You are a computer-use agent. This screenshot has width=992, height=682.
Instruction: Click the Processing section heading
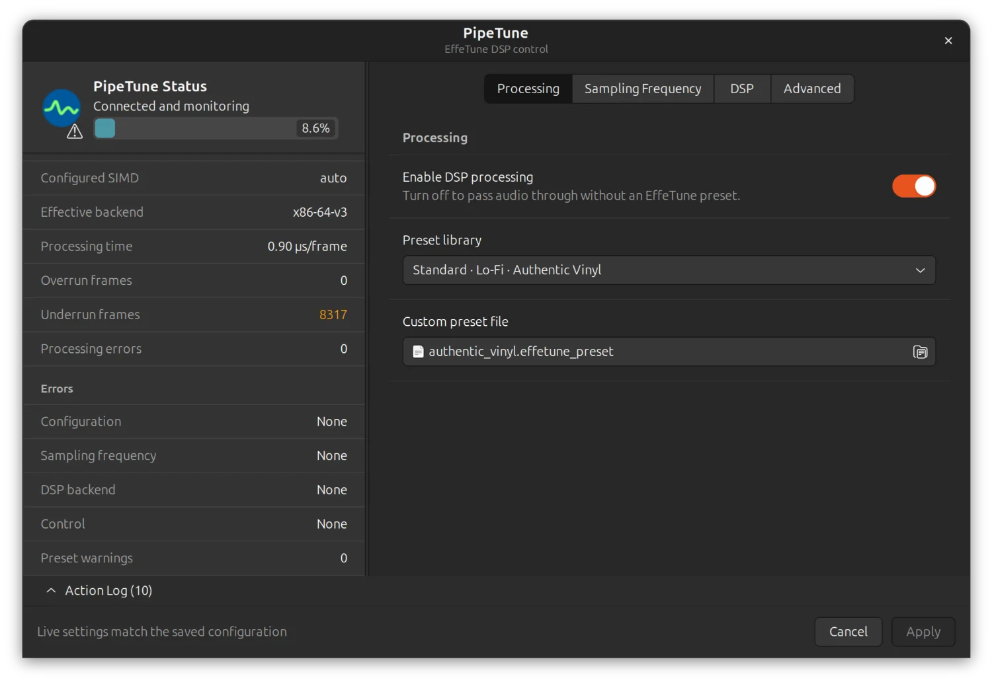click(435, 137)
